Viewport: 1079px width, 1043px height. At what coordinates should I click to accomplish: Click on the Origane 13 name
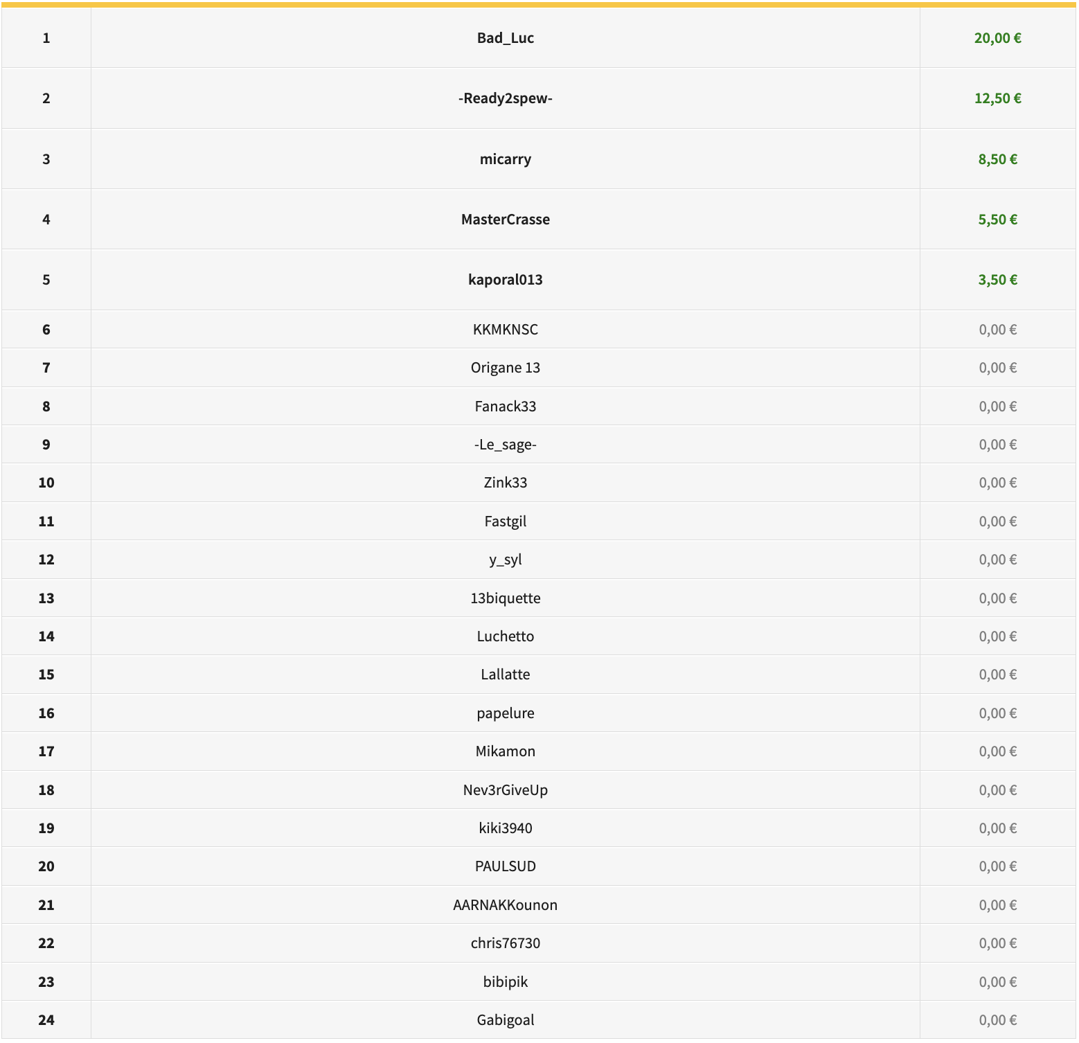[x=505, y=368]
